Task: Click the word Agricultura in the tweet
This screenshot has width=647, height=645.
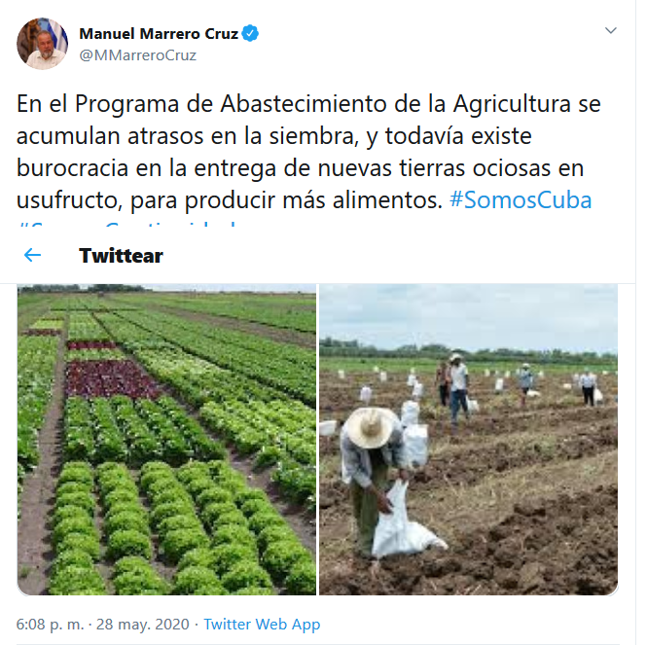Action: (x=512, y=103)
